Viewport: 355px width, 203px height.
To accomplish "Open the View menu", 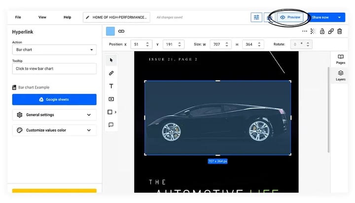I will (42, 17).
